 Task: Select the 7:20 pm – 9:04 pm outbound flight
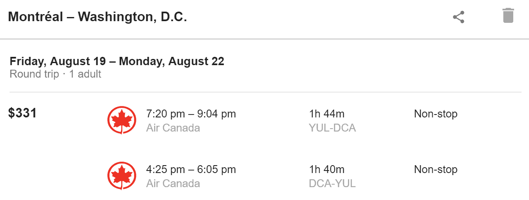(x=191, y=114)
